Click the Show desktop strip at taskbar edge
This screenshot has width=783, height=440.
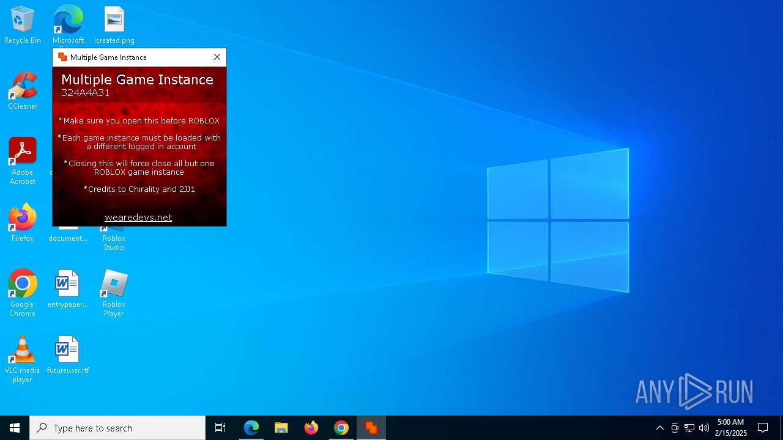[781, 428]
